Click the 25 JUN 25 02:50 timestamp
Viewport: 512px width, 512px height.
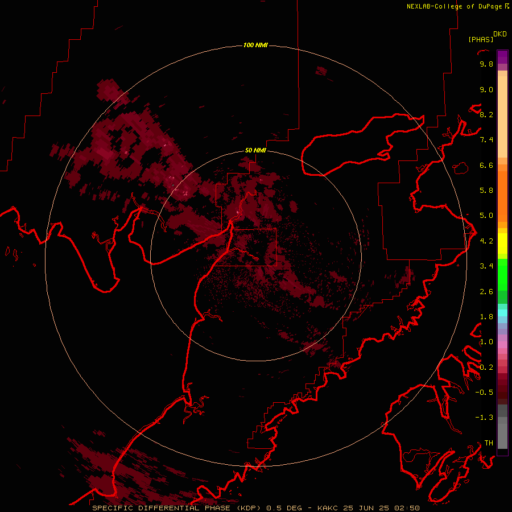tap(381, 508)
